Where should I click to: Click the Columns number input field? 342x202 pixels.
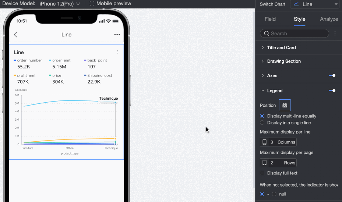[x=282, y=142]
